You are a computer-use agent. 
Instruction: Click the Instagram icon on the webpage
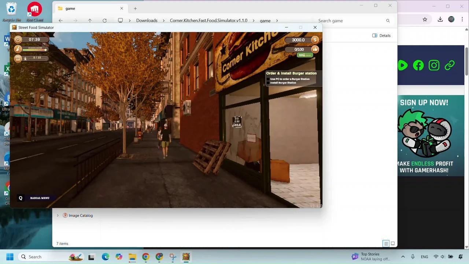pyautogui.click(x=434, y=65)
